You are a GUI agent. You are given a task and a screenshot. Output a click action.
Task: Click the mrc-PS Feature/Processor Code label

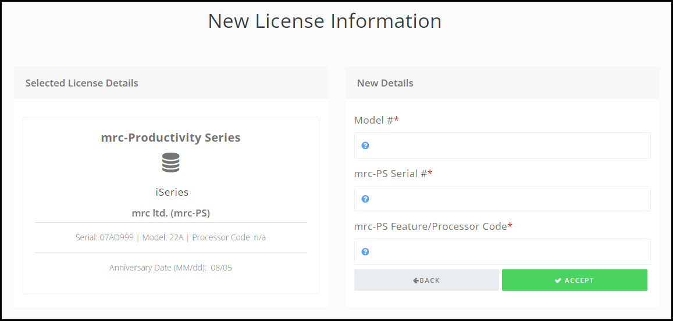coord(433,226)
